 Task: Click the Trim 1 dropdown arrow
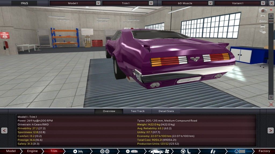pyautogui.click(x=151, y=3)
